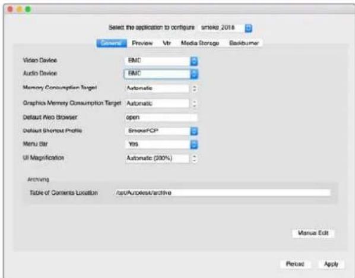Click the Graphics Memory Consumption Target field
This screenshot has width=355, height=278.
pos(157,103)
